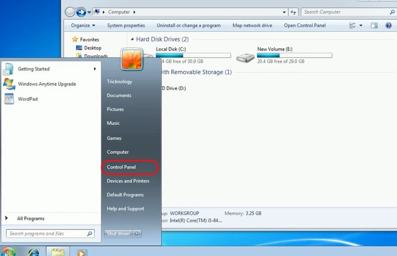
Task: Open WordPad from the Start menu
Action: coord(27,99)
